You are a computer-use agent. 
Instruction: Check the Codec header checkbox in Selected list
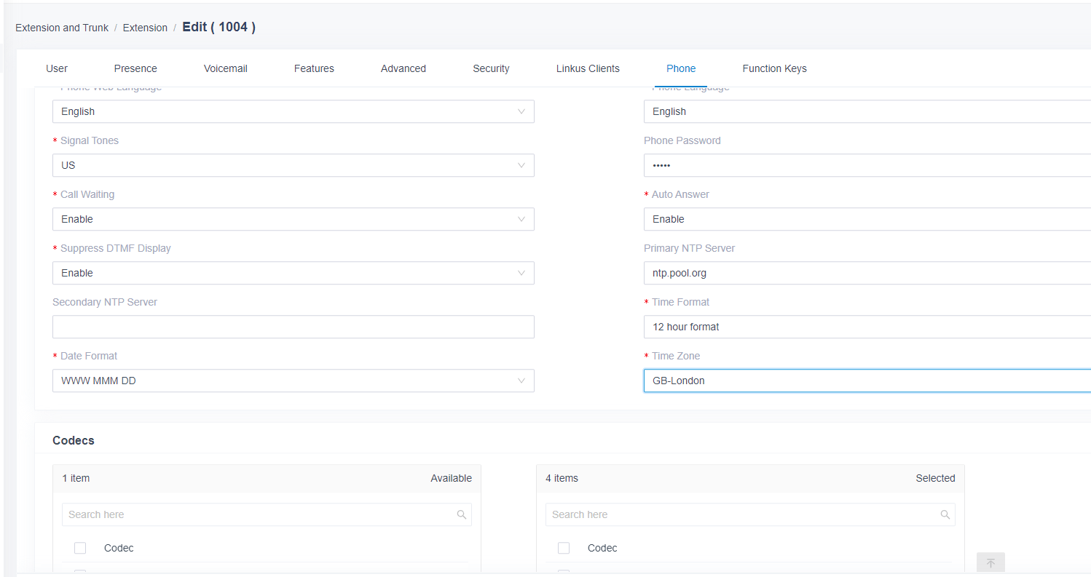564,548
